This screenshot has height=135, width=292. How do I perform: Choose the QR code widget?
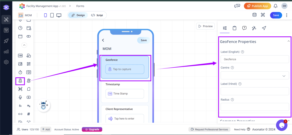29,64
